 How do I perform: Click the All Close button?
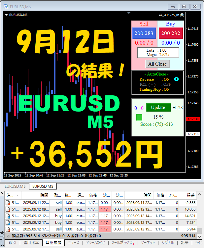(157, 64)
